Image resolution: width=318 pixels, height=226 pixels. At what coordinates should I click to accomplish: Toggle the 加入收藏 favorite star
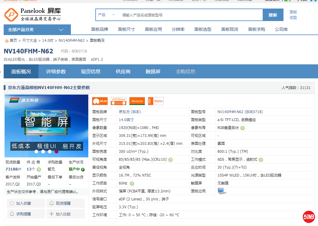point(26,203)
